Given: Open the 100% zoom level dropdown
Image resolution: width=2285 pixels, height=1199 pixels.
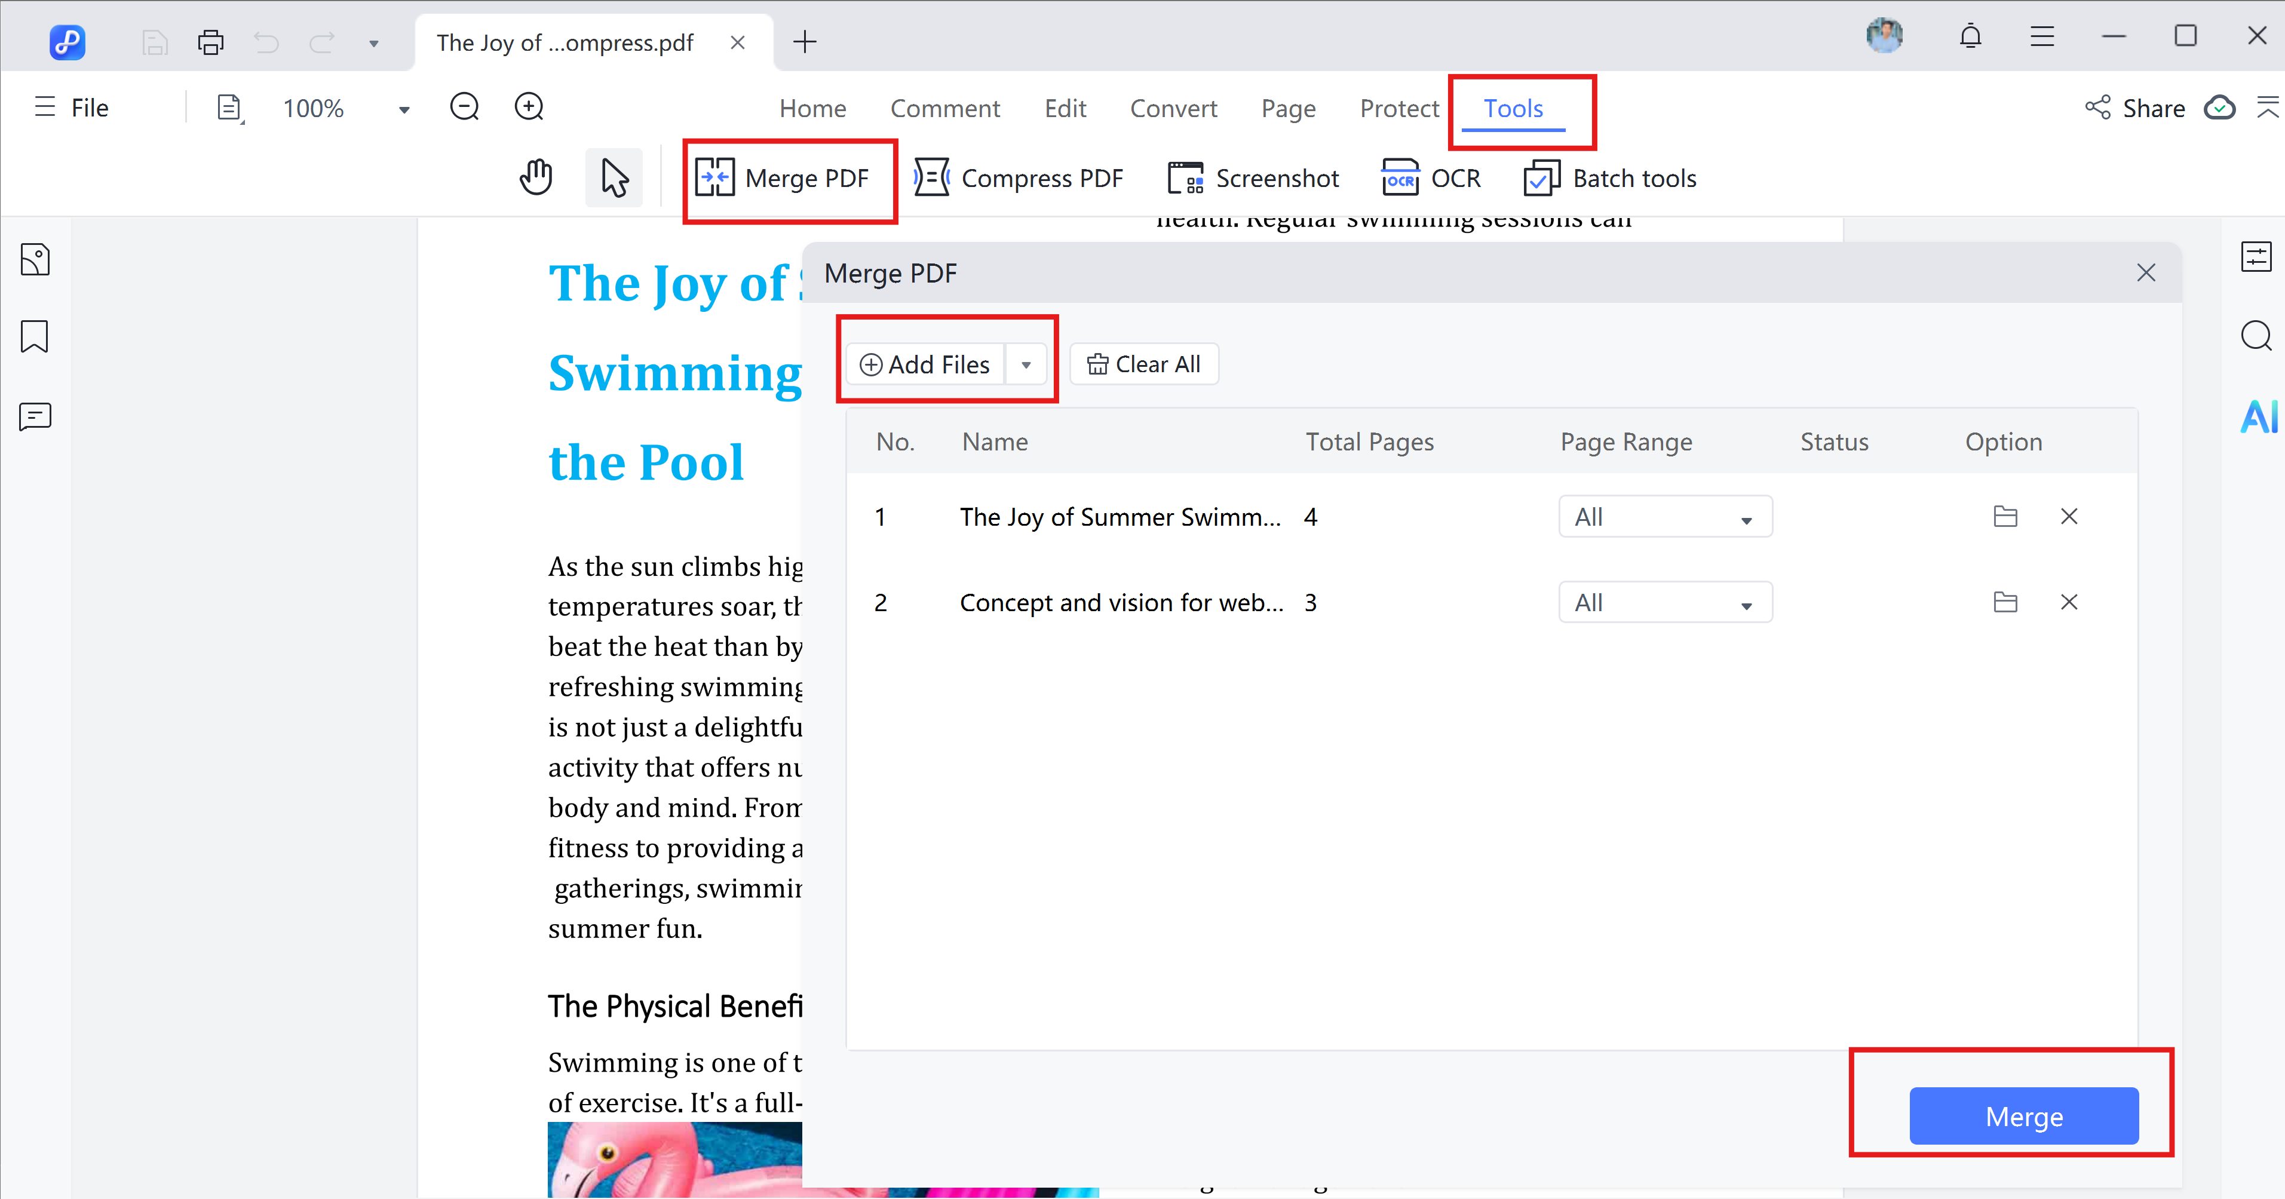Looking at the screenshot, I should pyautogui.click(x=404, y=109).
